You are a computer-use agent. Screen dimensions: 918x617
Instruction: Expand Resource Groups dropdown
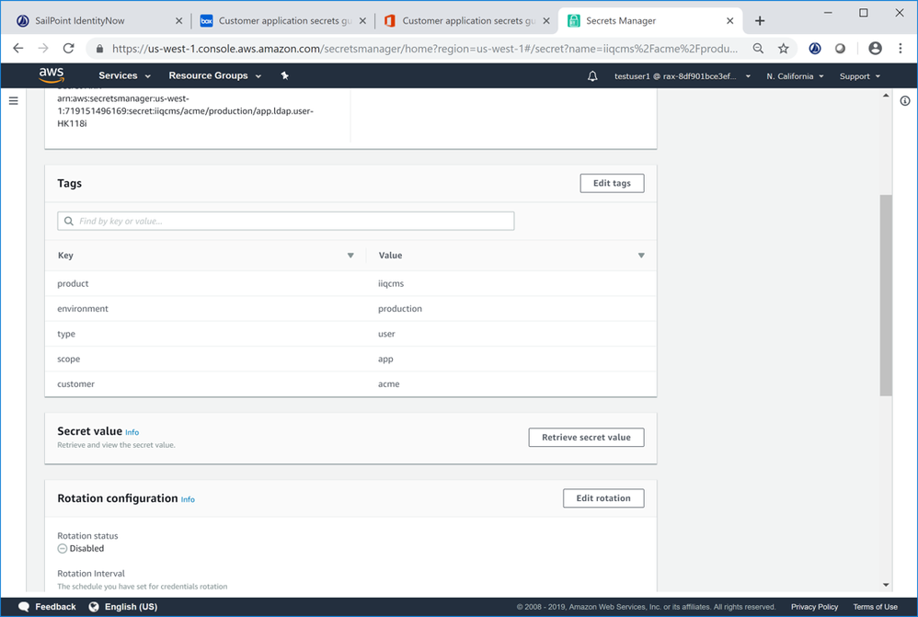[x=214, y=75]
